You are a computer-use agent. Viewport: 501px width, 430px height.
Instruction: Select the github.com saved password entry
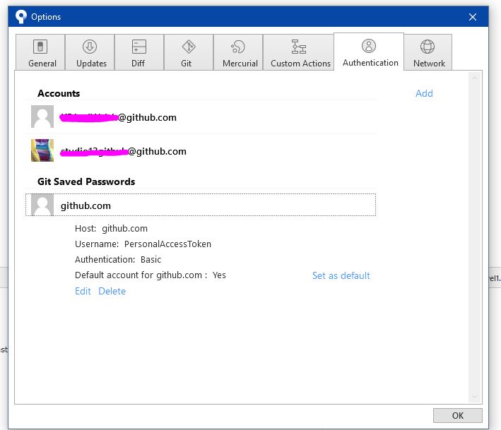tap(201, 205)
